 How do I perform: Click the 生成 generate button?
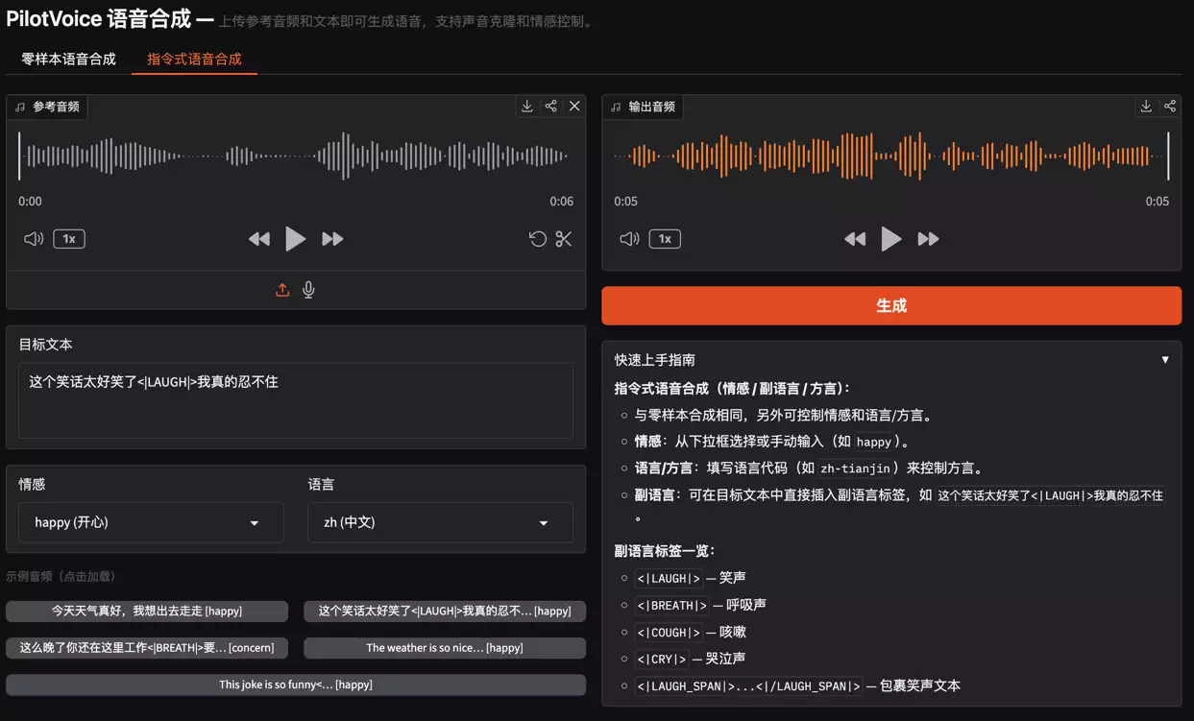coord(891,305)
